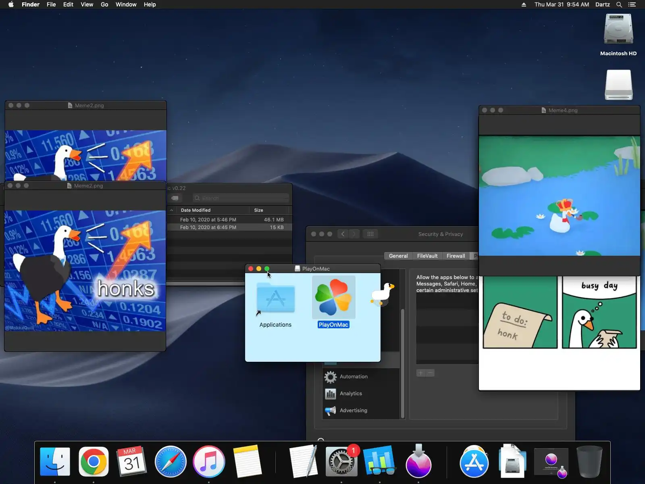Launch Google Chrome from the Dock

point(94,461)
